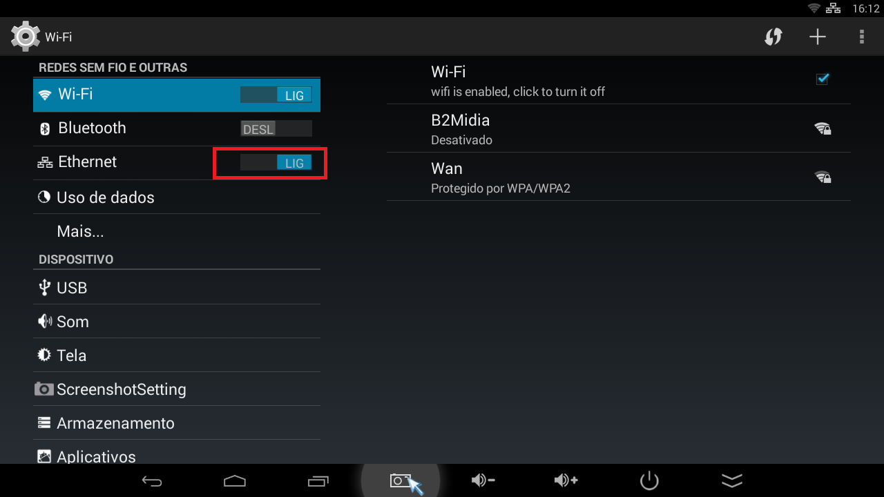
Task: Raise volume with the speaker plus icon
Action: click(x=566, y=480)
